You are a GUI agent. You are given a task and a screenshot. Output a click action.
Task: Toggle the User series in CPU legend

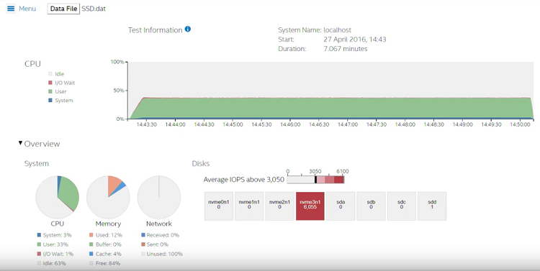pyautogui.click(x=57, y=91)
